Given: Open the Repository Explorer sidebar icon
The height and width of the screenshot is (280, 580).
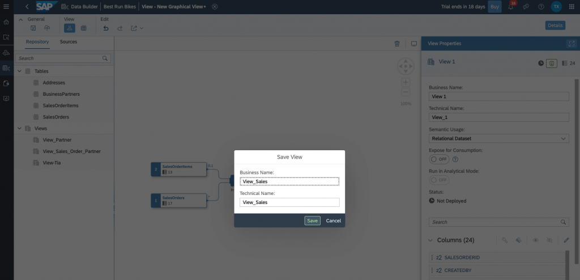Looking at the screenshot, I should point(6,37).
